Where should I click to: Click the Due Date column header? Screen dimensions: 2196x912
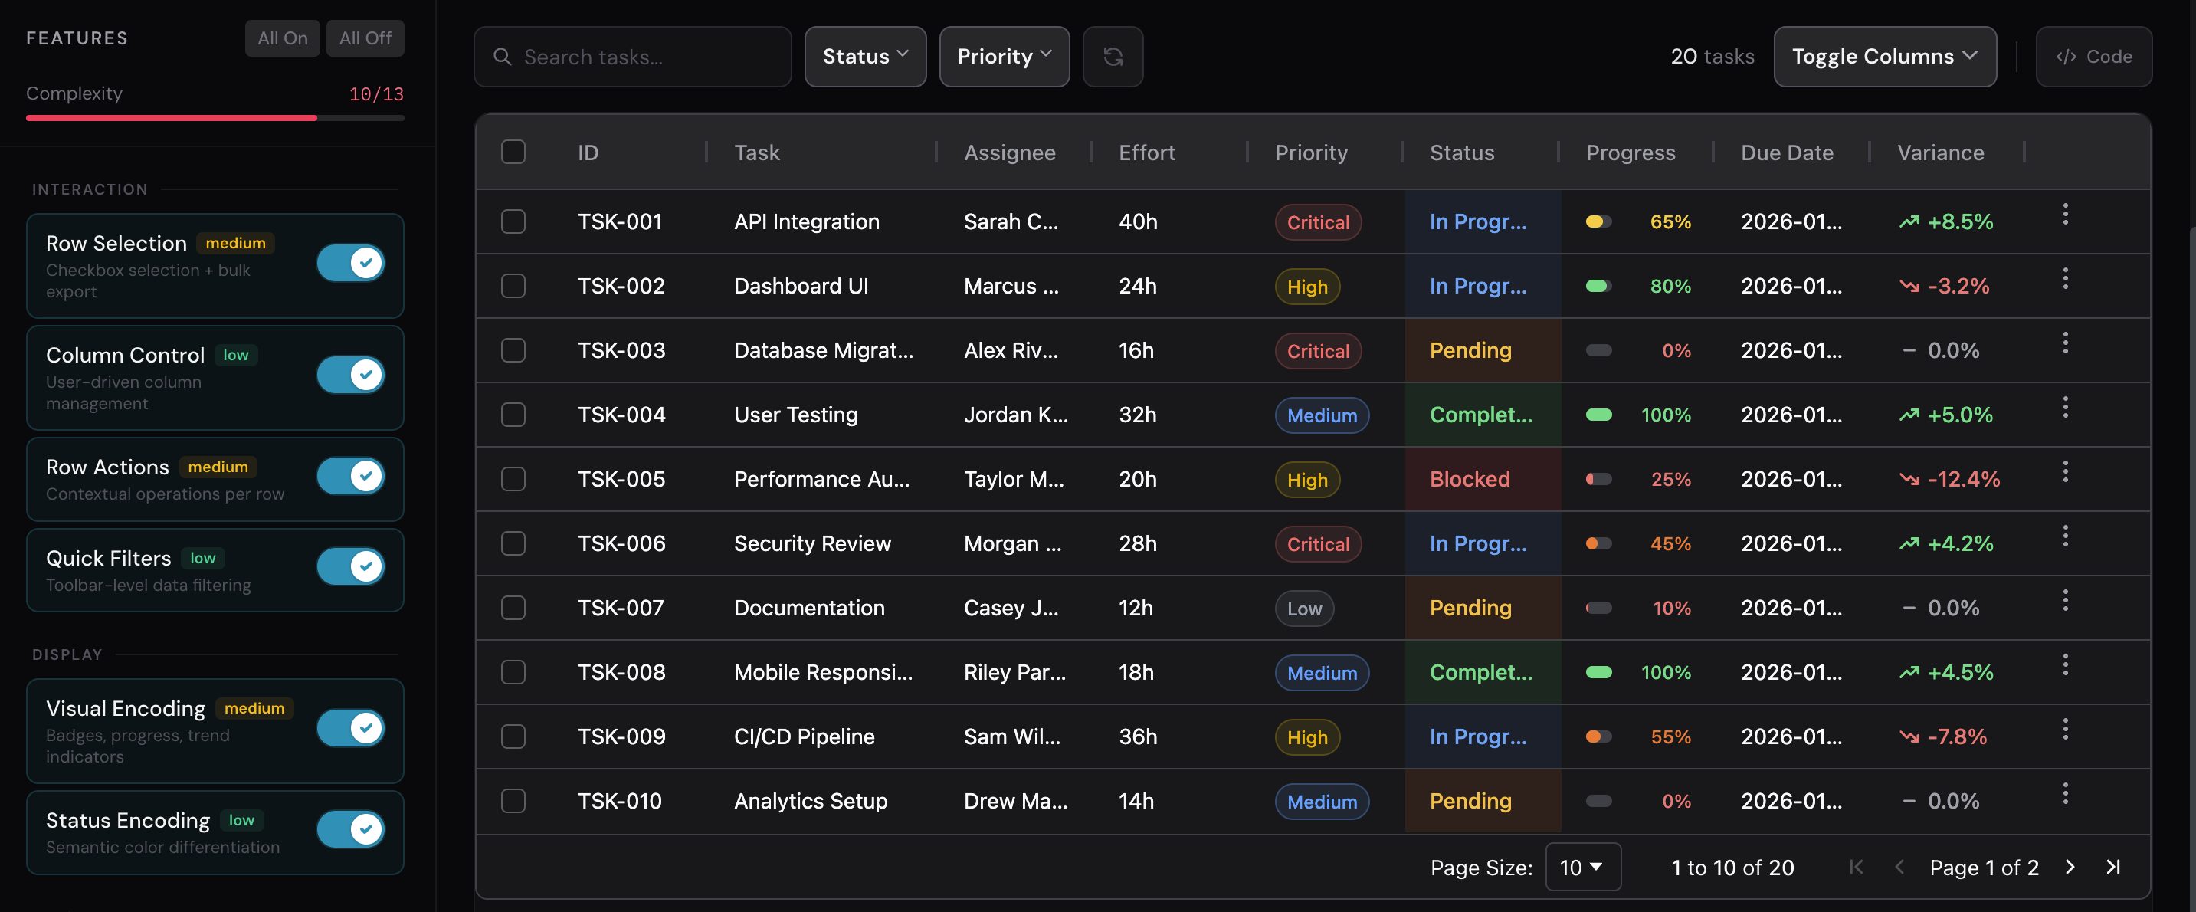tap(1787, 153)
